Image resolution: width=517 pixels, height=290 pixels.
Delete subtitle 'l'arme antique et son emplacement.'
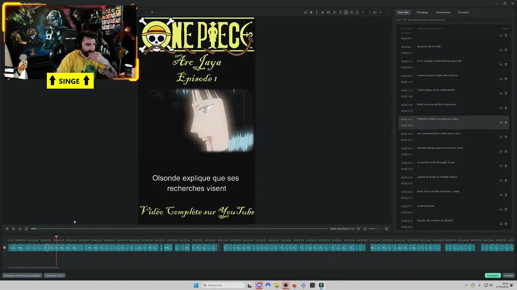click(x=506, y=93)
